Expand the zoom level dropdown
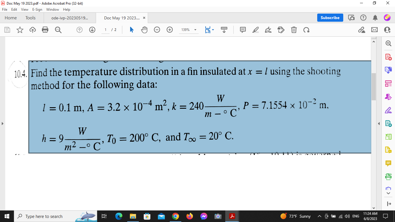Viewport: 395px width, 222px height. coord(195,29)
